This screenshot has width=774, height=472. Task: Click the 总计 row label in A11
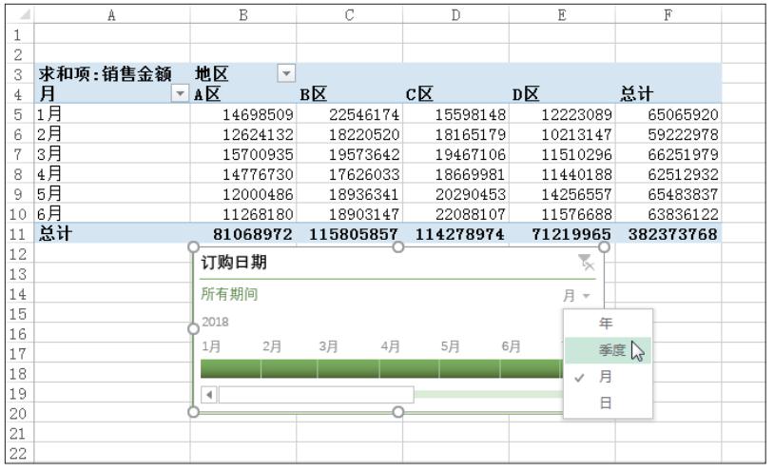pos(112,233)
